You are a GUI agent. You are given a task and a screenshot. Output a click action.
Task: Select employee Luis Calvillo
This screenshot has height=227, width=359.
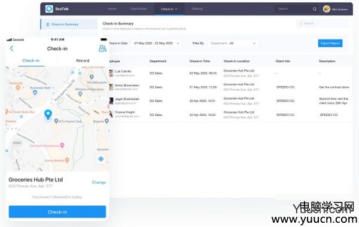123,71
